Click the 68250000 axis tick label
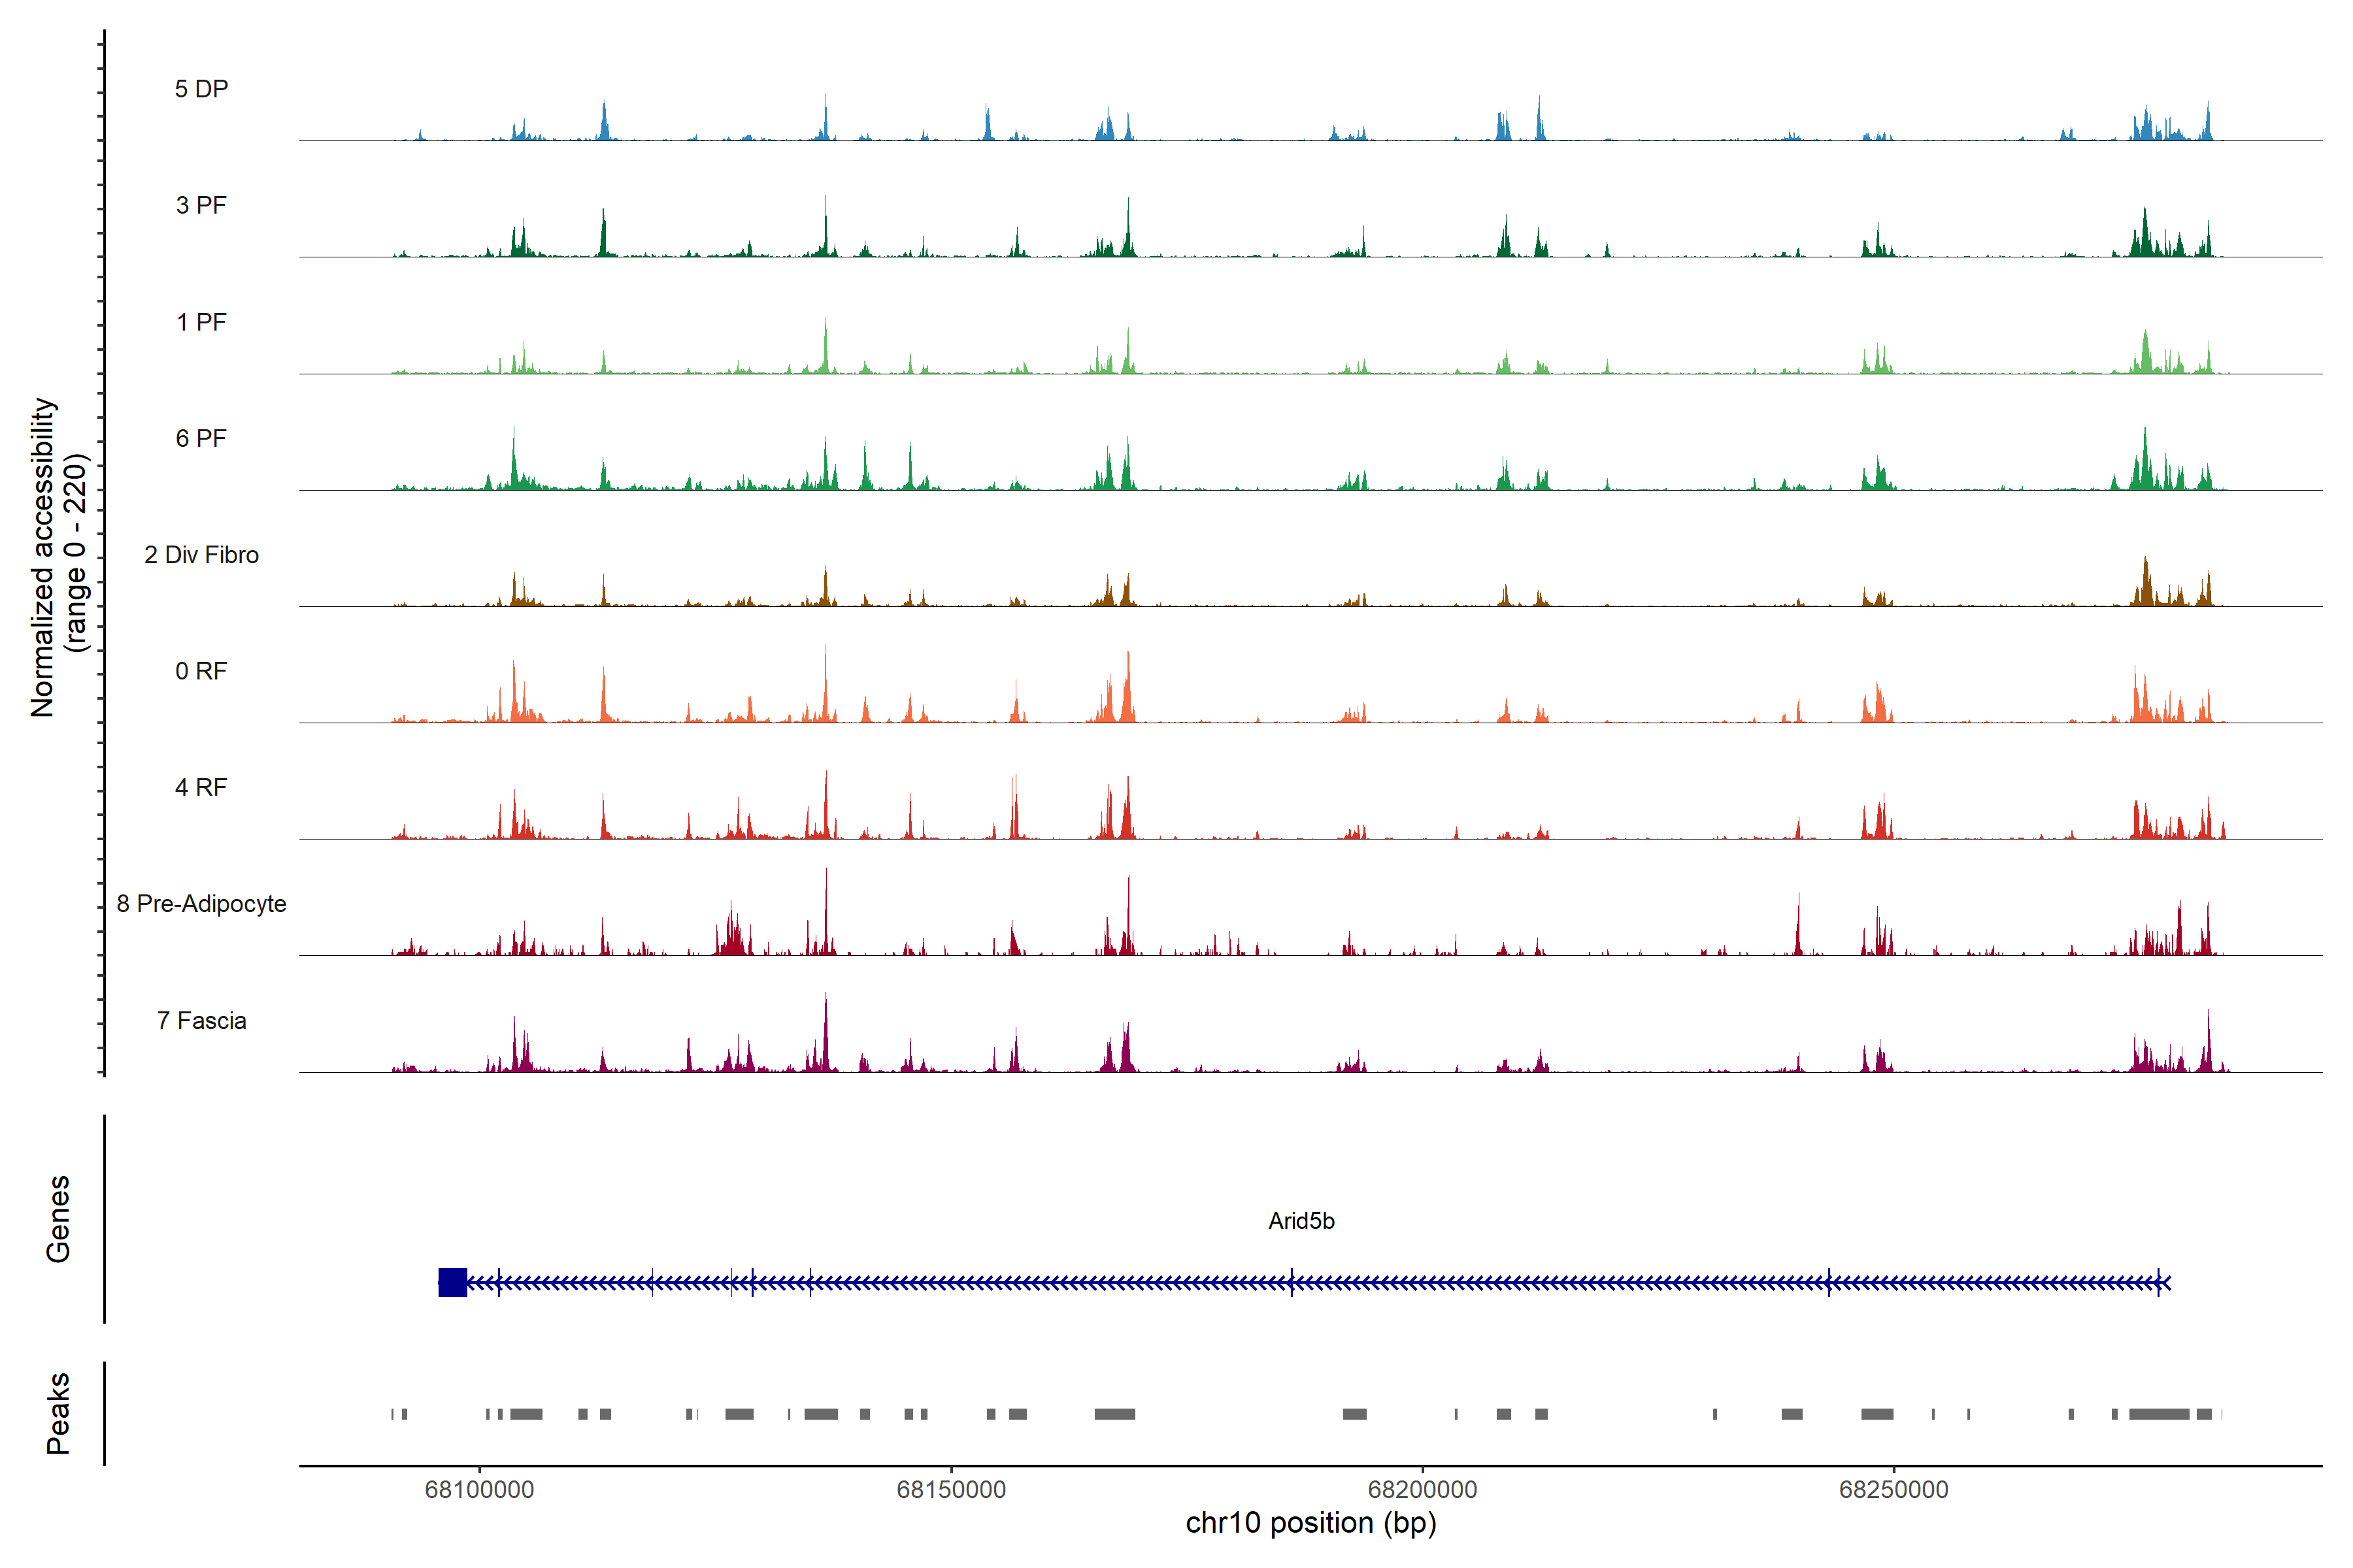Image resolution: width=2353 pixels, height=1568 pixels. pos(1893,1490)
